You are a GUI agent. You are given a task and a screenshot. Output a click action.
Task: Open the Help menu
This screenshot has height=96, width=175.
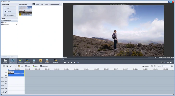click(x=9, y=2)
